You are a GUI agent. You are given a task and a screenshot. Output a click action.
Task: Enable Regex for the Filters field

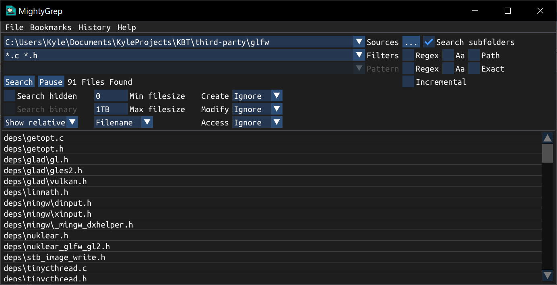tap(408, 55)
